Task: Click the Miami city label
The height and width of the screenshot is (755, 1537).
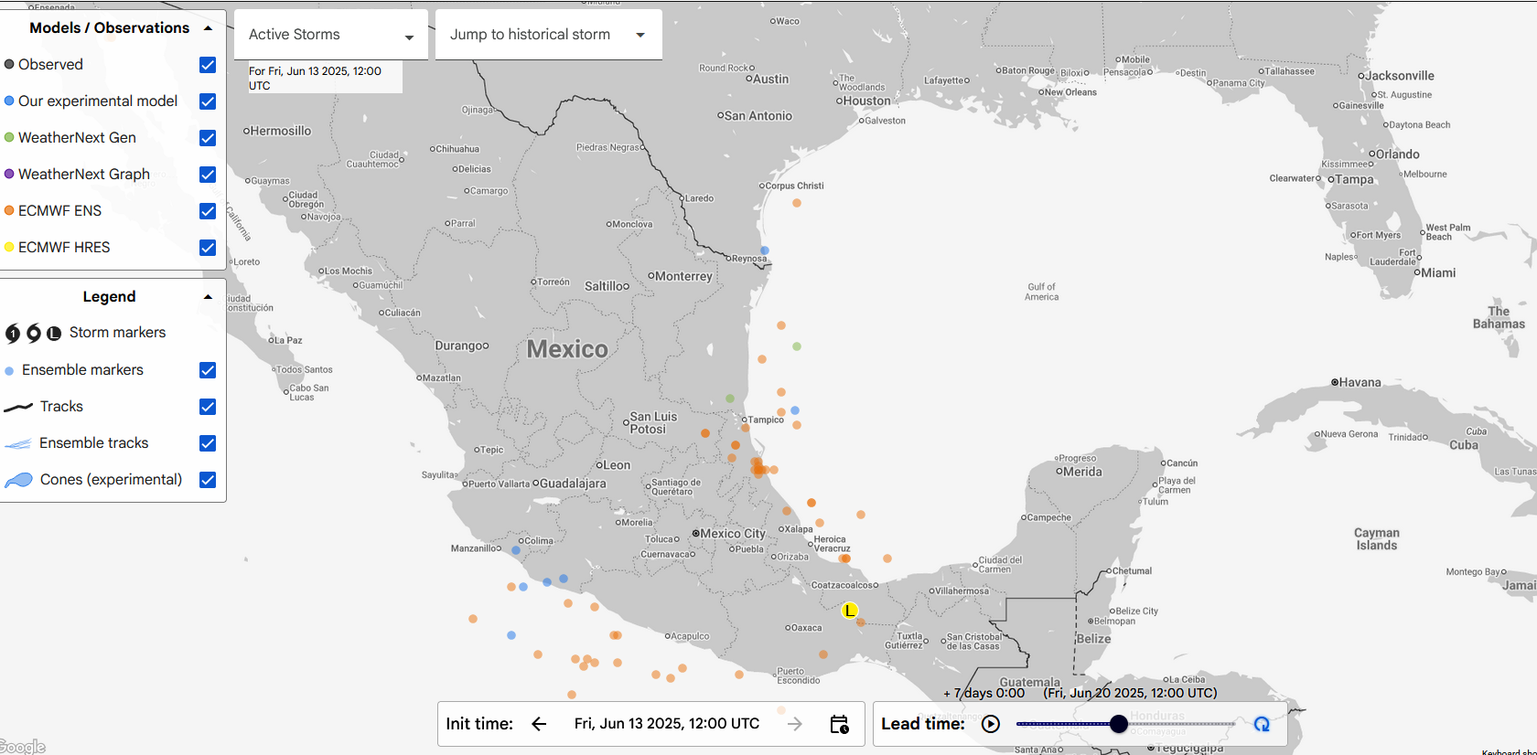Action: [1438, 272]
